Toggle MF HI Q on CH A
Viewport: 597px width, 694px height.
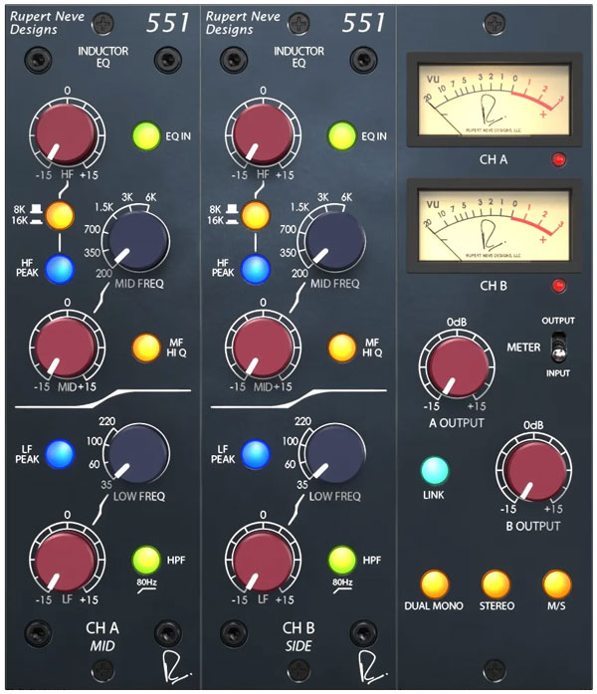pos(146,347)
